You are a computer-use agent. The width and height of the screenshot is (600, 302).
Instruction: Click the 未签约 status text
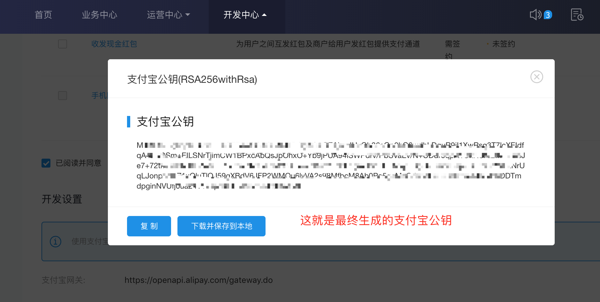(x=504, y=44)
